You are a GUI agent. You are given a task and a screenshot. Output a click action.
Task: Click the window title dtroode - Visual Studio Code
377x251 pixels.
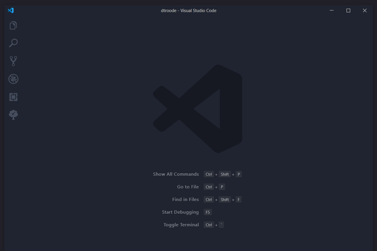point(189,11)
